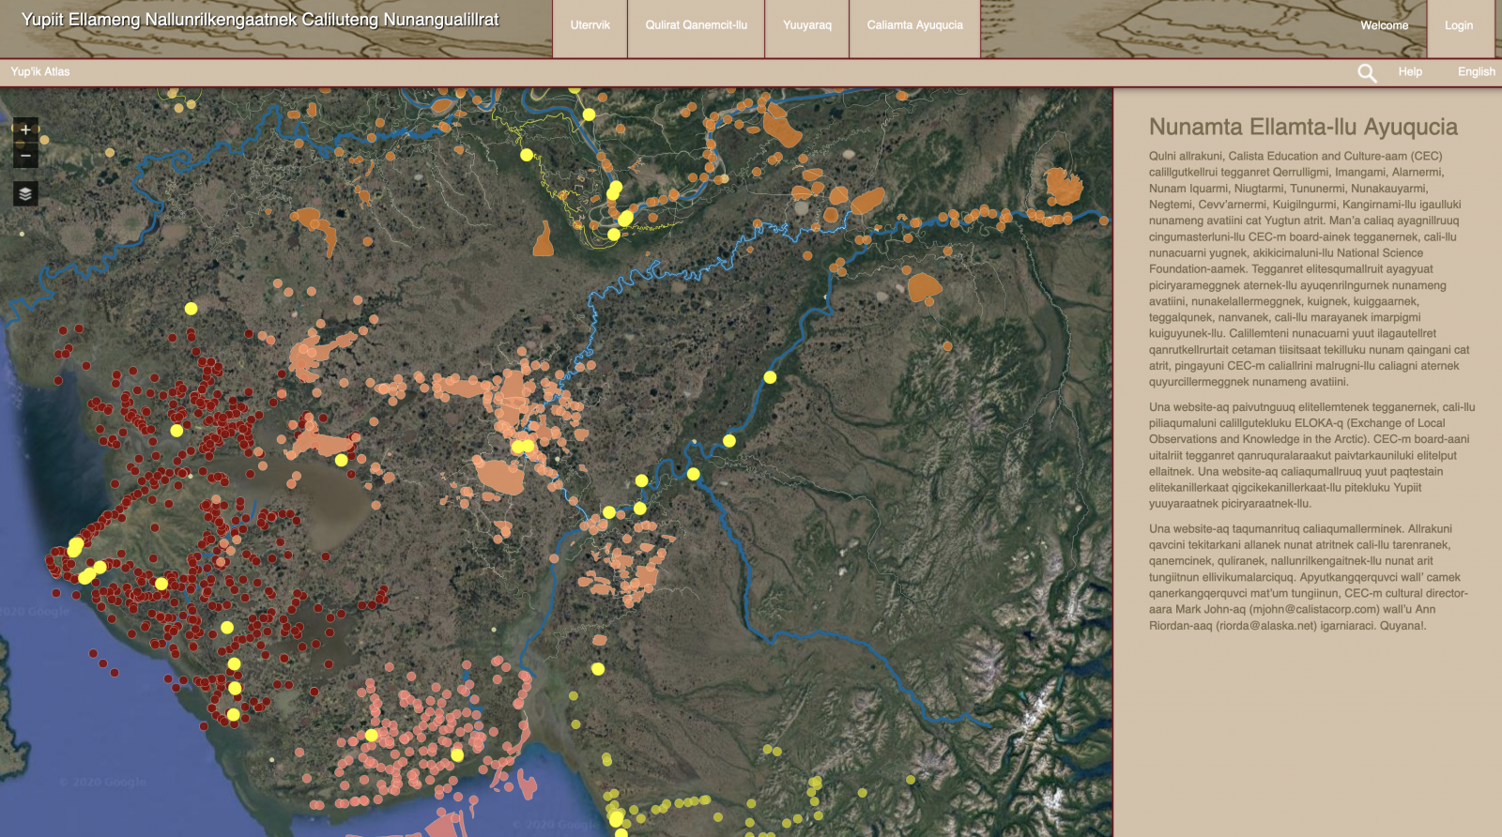Select the Yuuyaraq menu item
The height and width of the screenshot is (837, 1502).
click(807, 26)
